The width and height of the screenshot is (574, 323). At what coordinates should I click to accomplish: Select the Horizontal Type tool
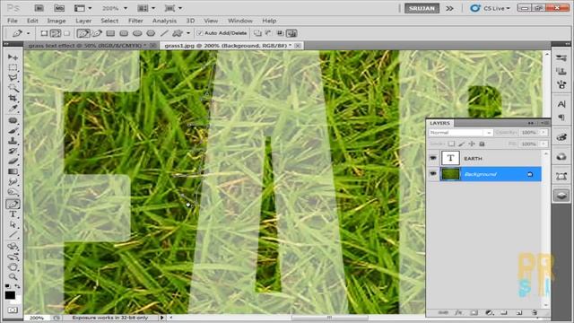13,214
